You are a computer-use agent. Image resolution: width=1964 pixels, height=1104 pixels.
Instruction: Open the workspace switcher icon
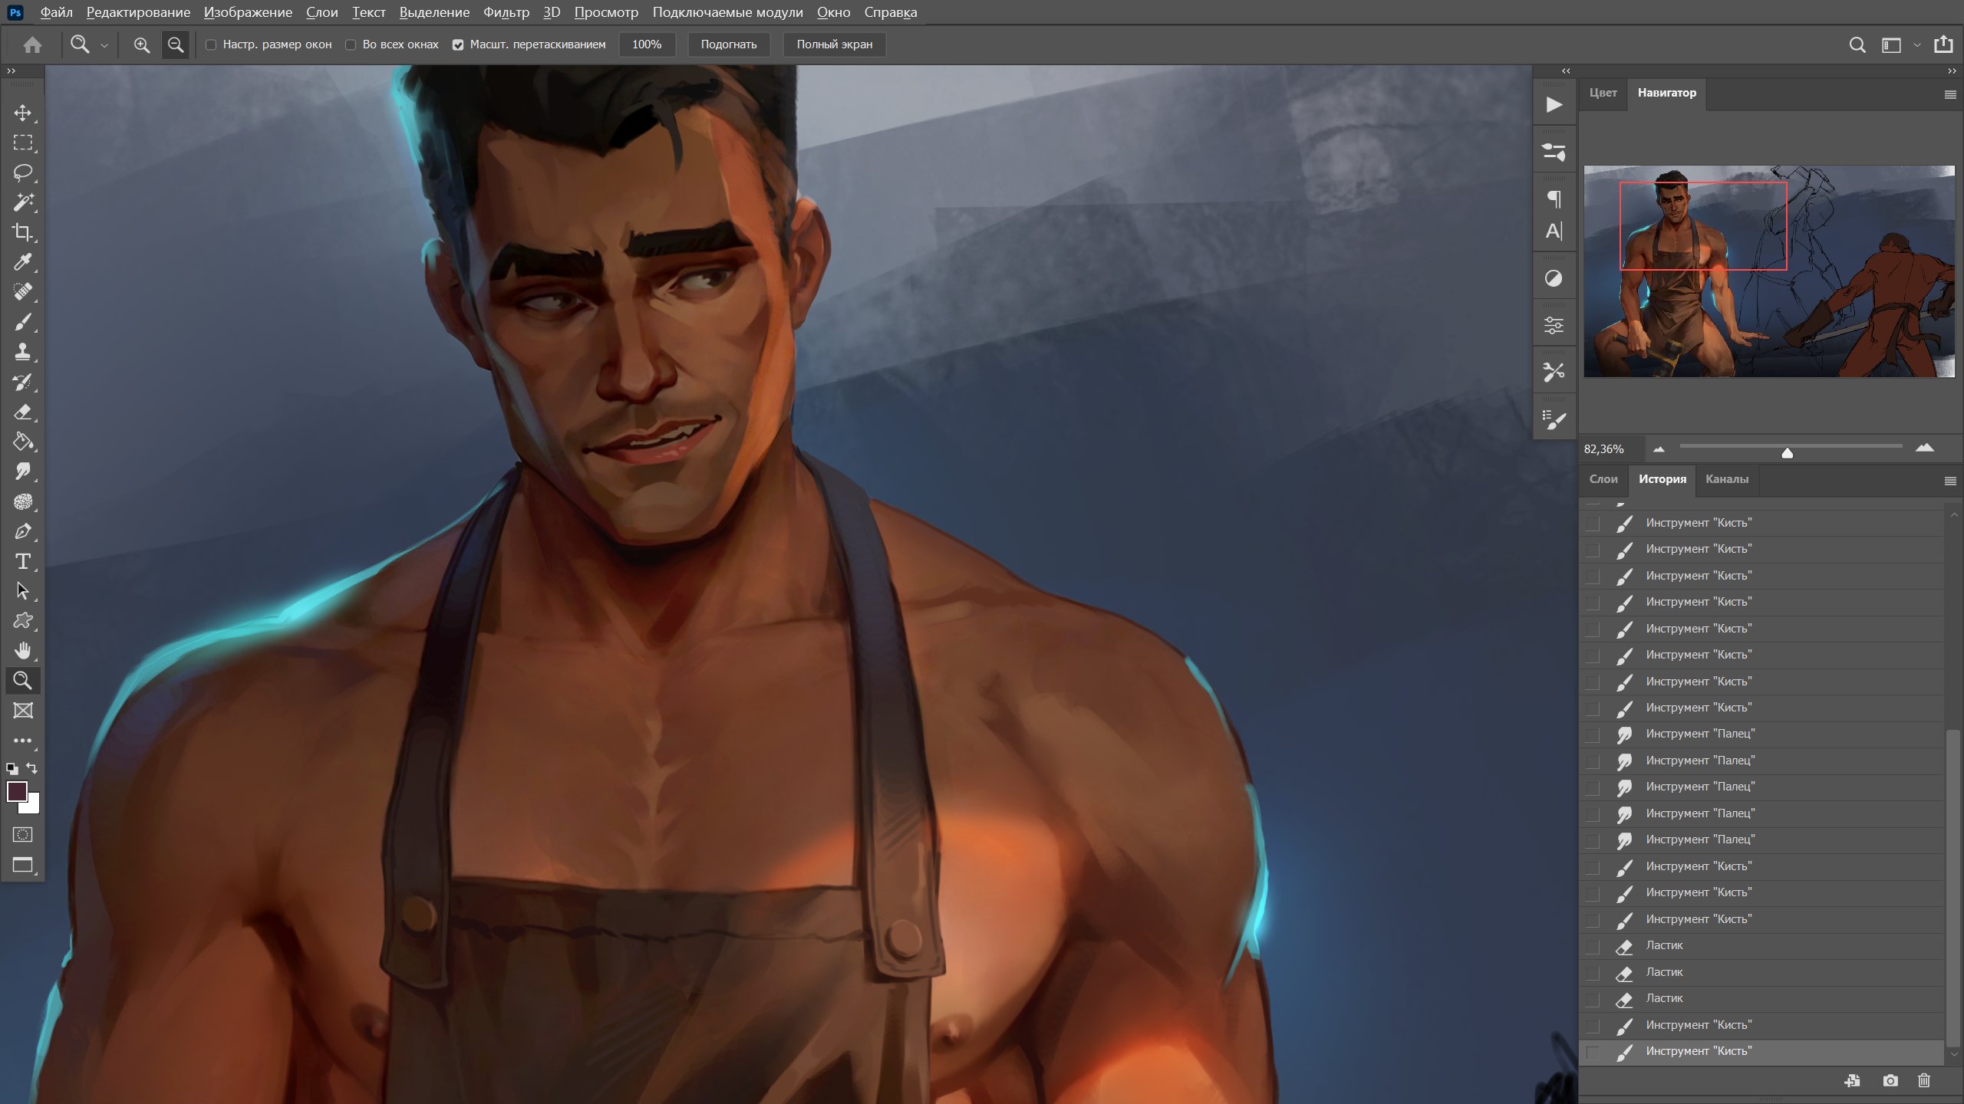point(1892,45)
